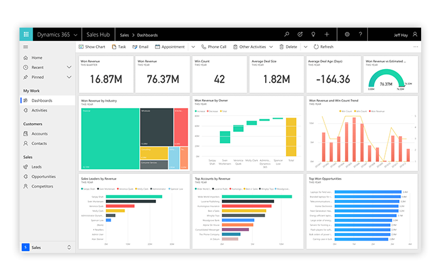Expand the chevron after Appointment

tap(193, 47)
